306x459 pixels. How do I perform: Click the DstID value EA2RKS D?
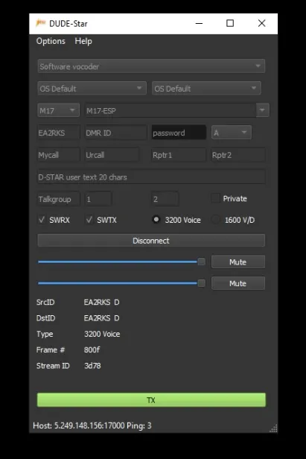(x=101, y=318)
